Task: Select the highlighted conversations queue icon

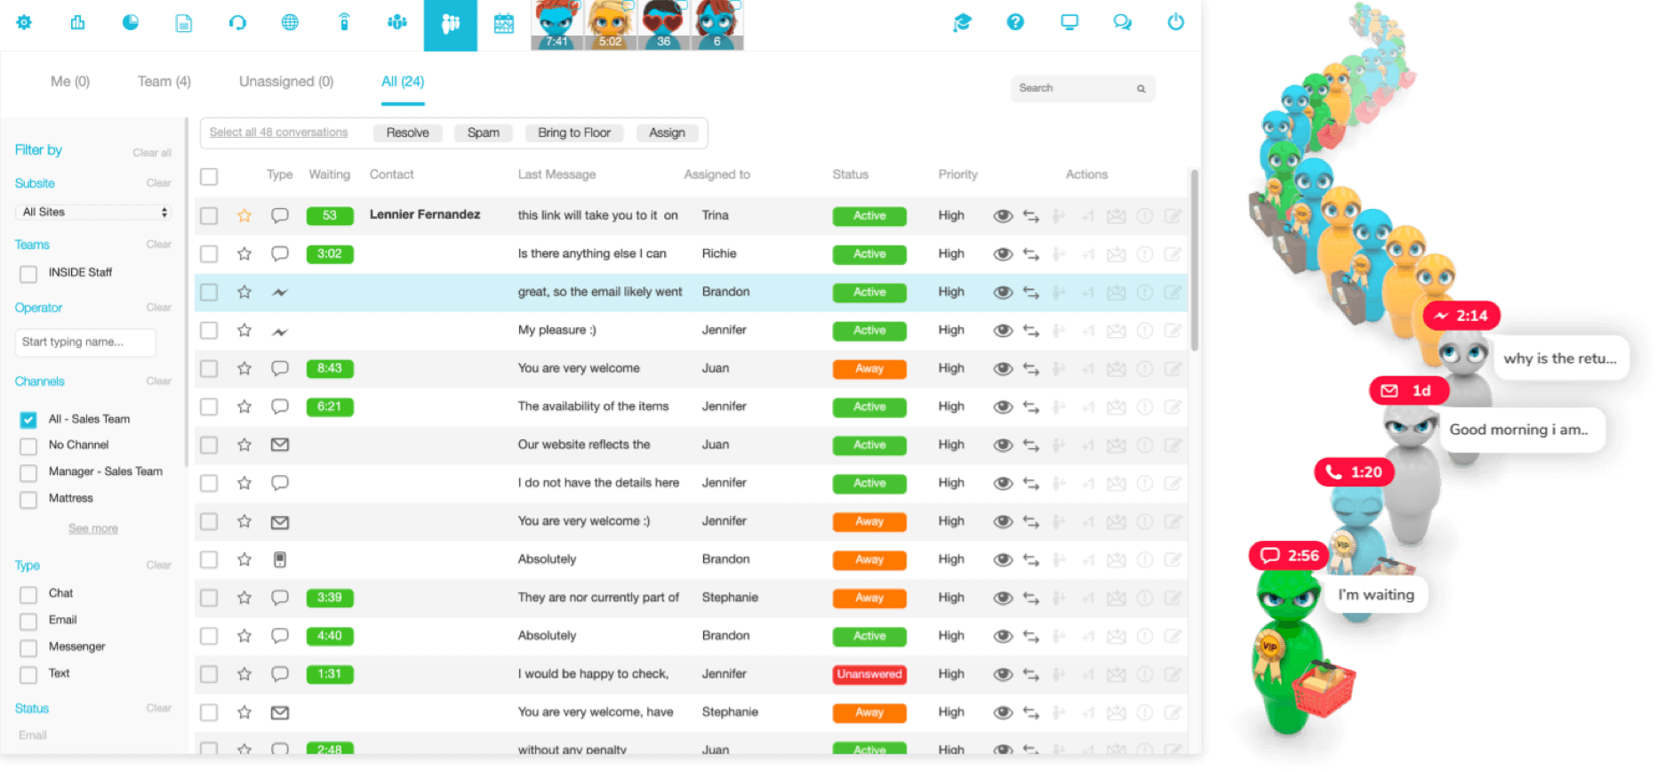Action: (x=451, y=25)
